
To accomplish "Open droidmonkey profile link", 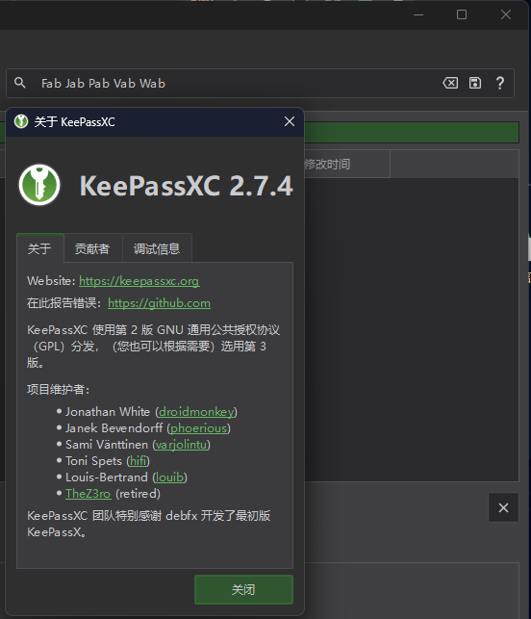I will click(196, 412).
